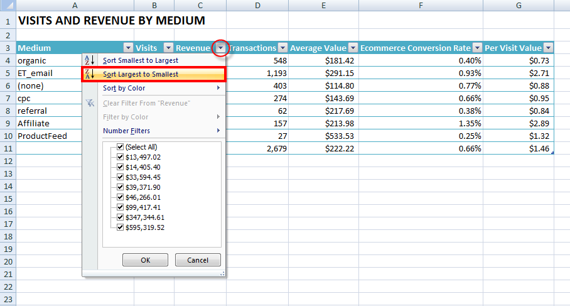Dismiss the filter menu with Cancel
Screen dimensions: 570x306
(x=198, y=260)
